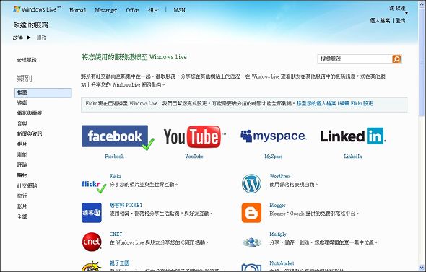The image size is (426, 272).
Task: Select the 遊戲 category
Action: 22,103
